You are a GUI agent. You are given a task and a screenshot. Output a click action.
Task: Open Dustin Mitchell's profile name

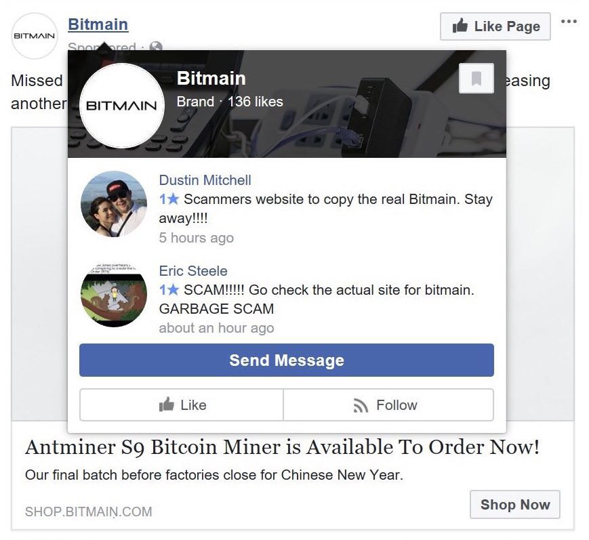point(205,180)
